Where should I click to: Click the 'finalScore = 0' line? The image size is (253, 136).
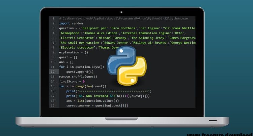(72, 81)
